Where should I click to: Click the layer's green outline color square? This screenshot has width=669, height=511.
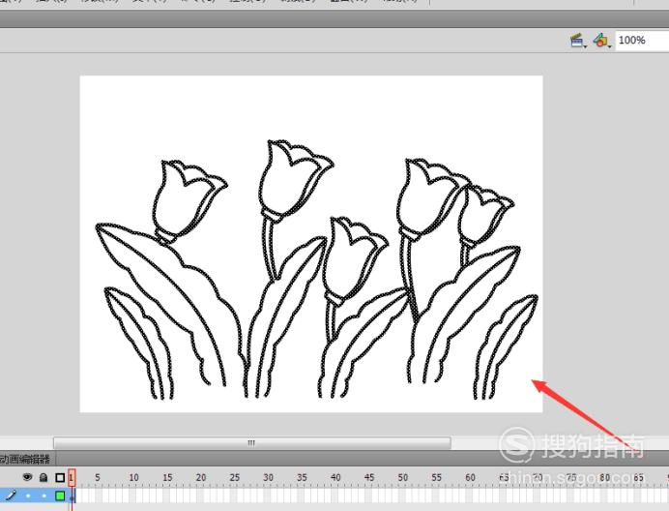click(x=60, y=496)
